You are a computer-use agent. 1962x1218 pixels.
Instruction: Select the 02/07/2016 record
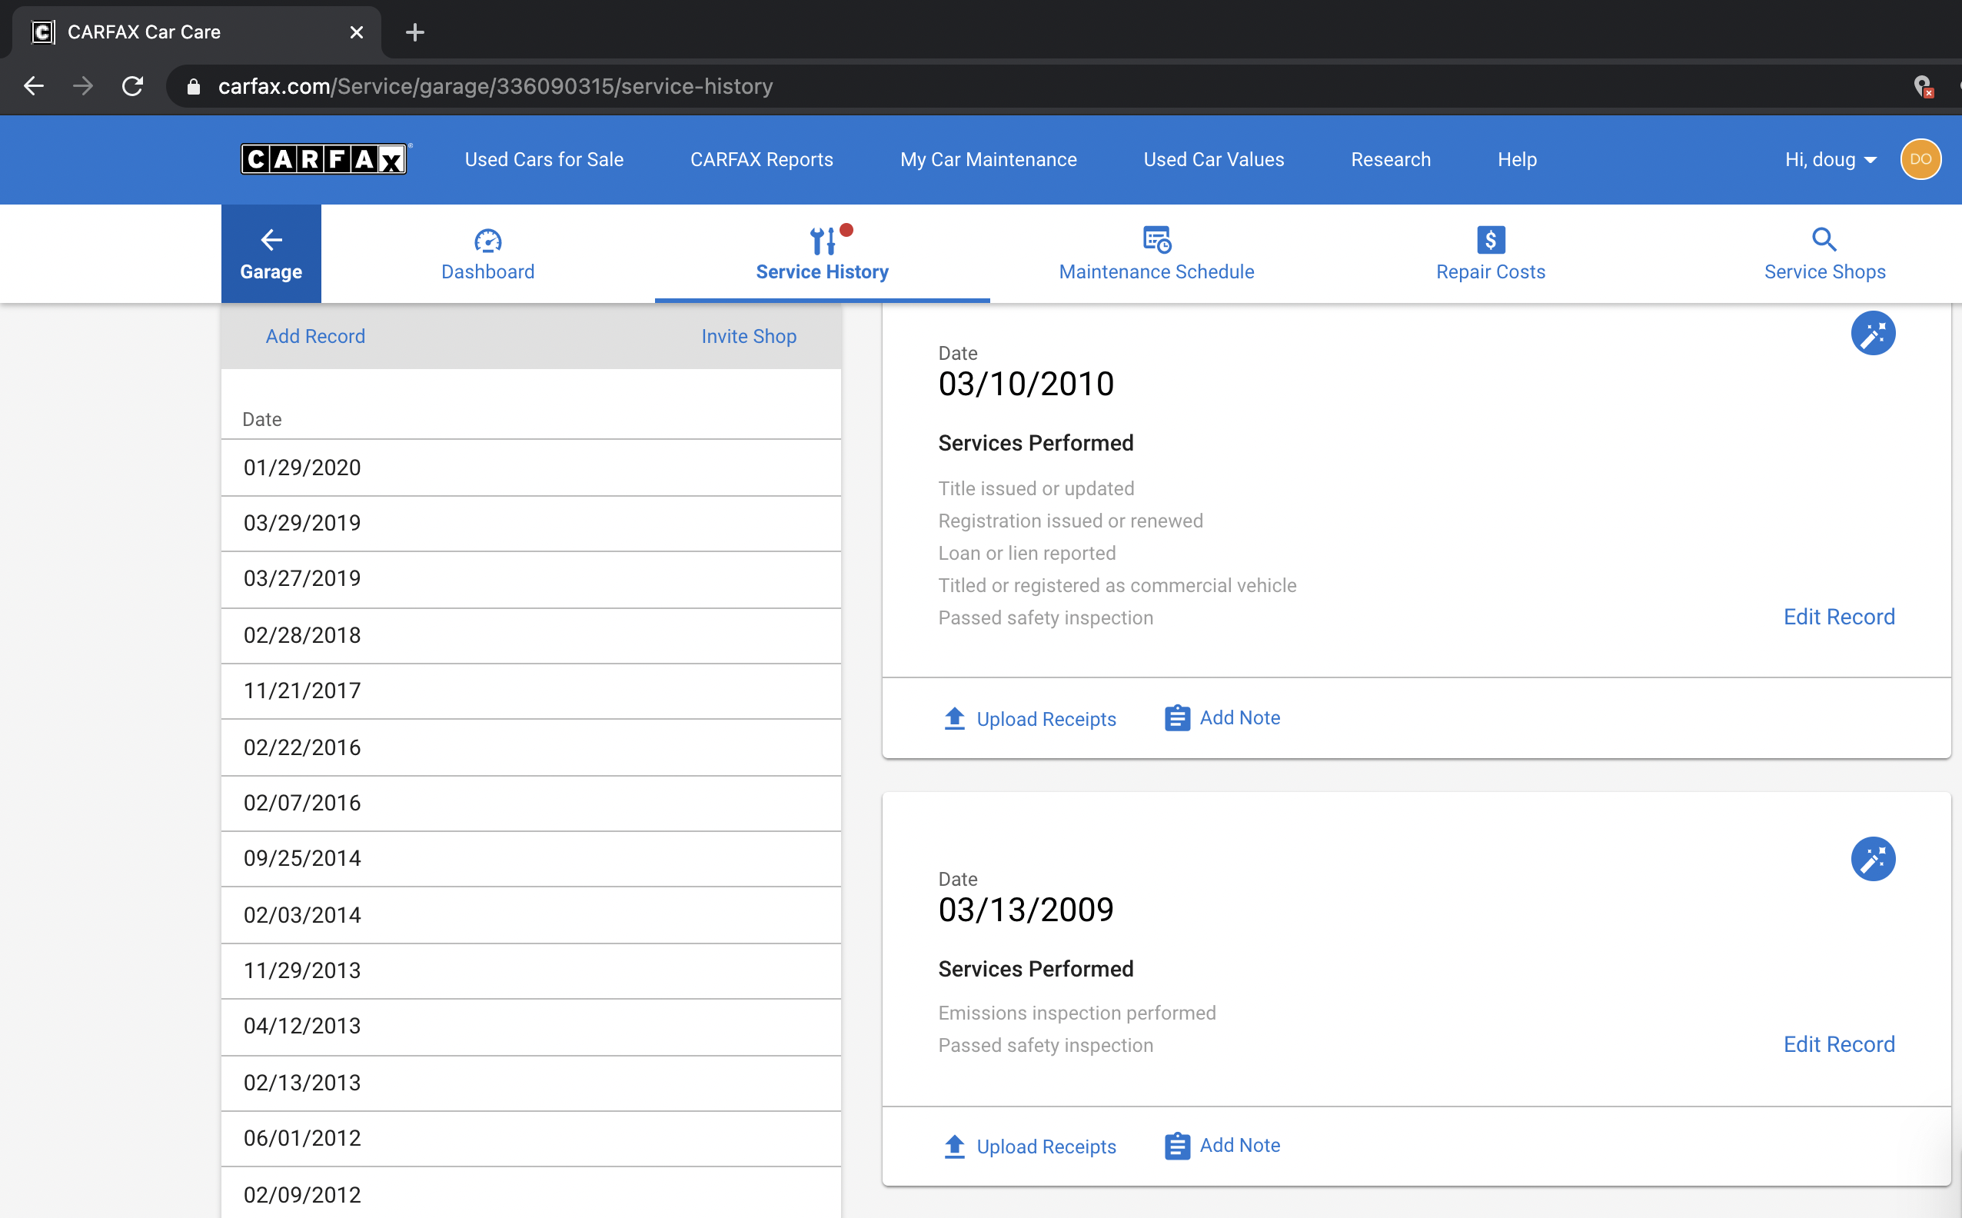point(530,803)
